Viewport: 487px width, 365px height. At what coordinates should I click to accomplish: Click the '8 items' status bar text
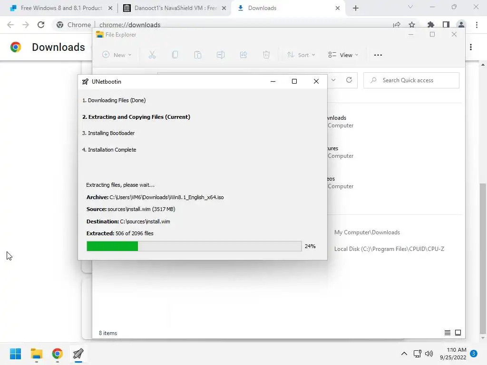click(x=108, y=333)
